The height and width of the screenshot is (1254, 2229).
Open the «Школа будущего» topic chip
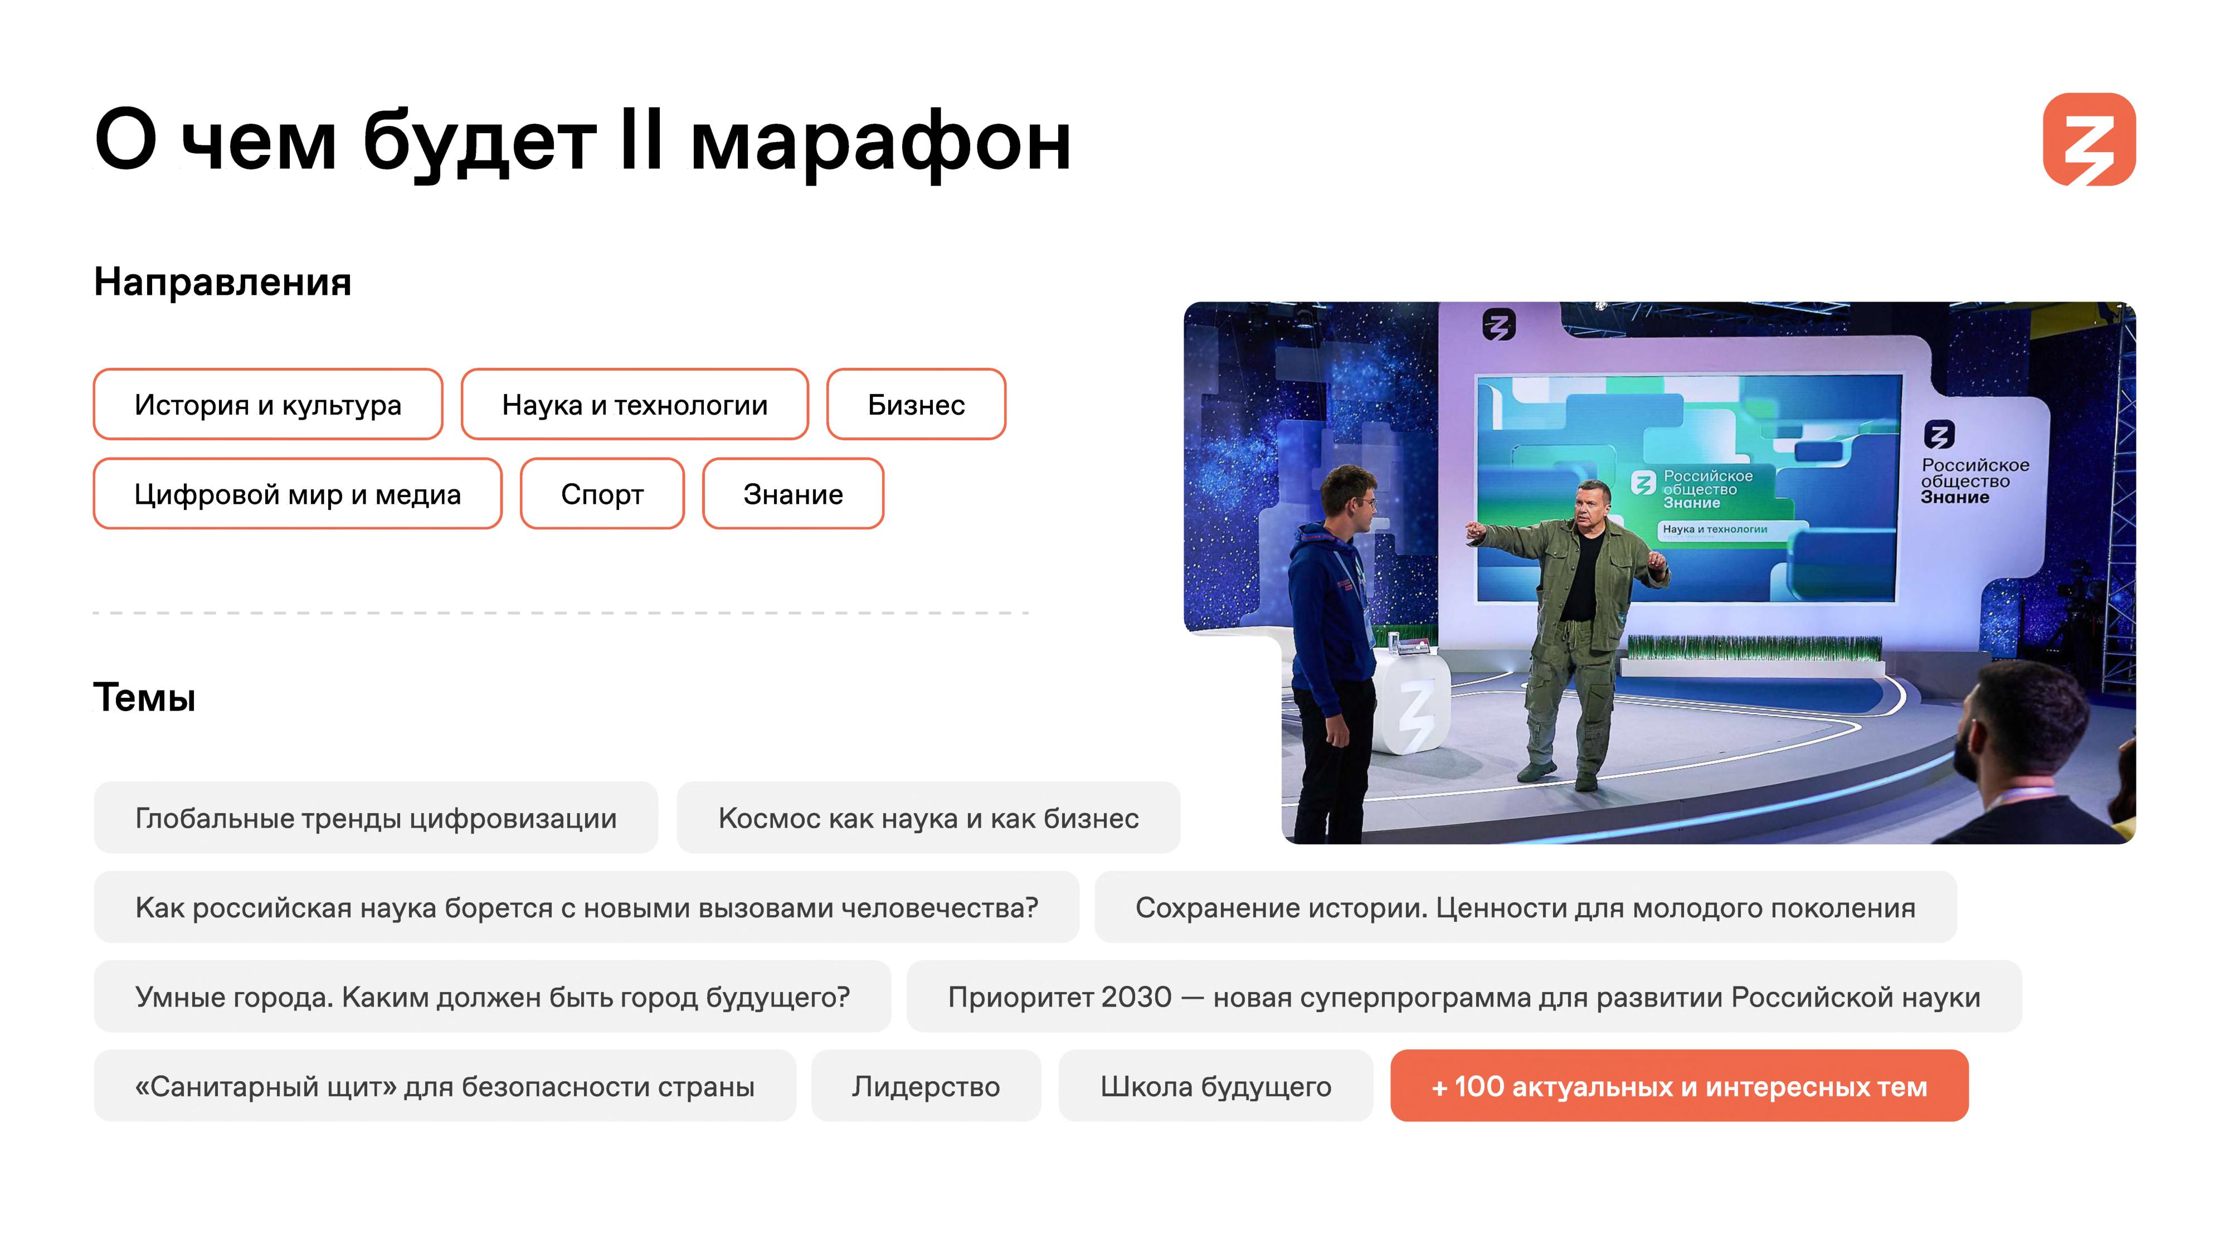(x=1215, y=1085)
